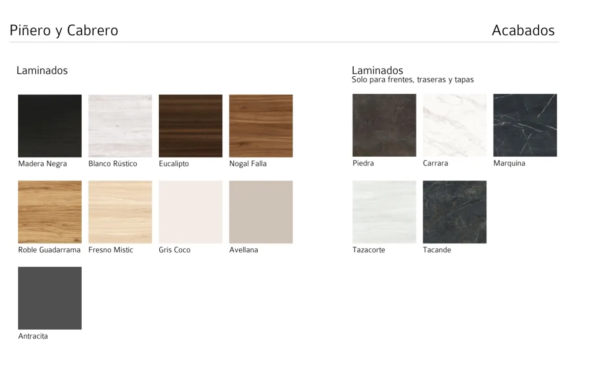The image size is (600, 386).
Task: Select the Roble Guadarrama oak swatch
Action: 49,212
